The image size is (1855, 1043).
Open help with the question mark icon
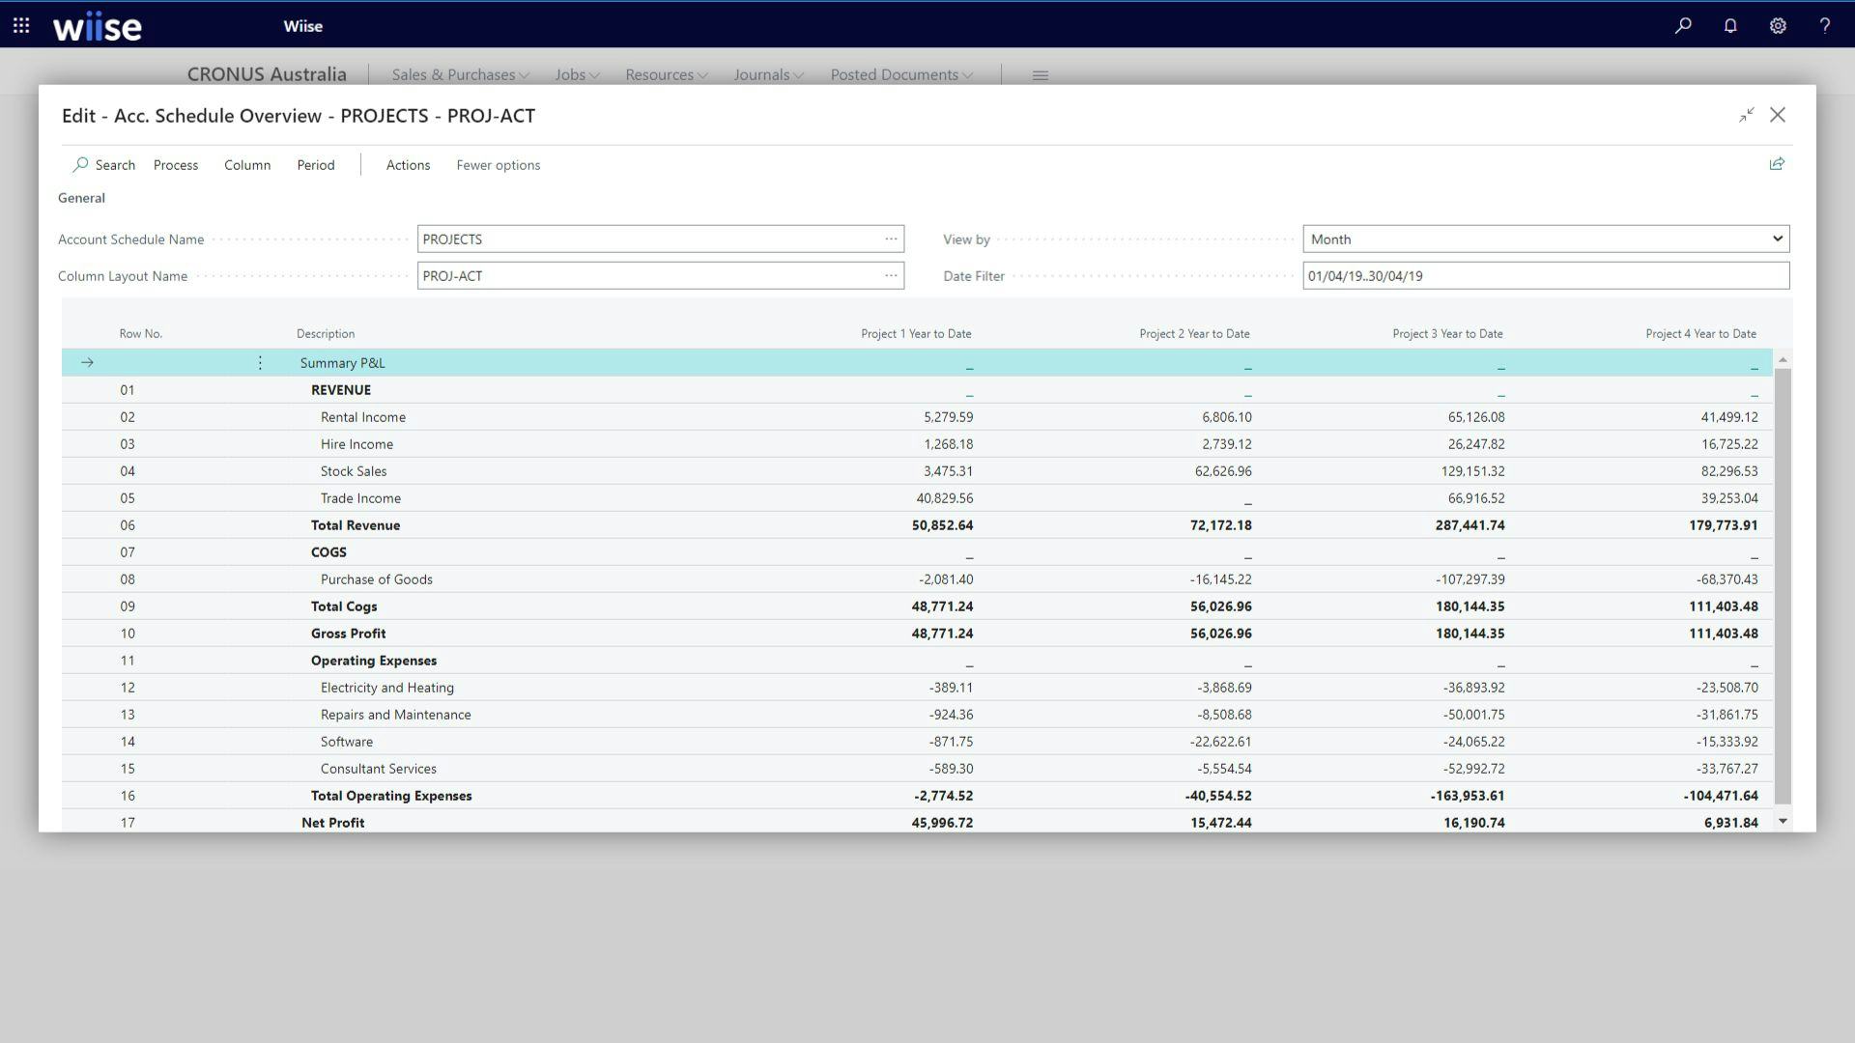[1826, 25]
